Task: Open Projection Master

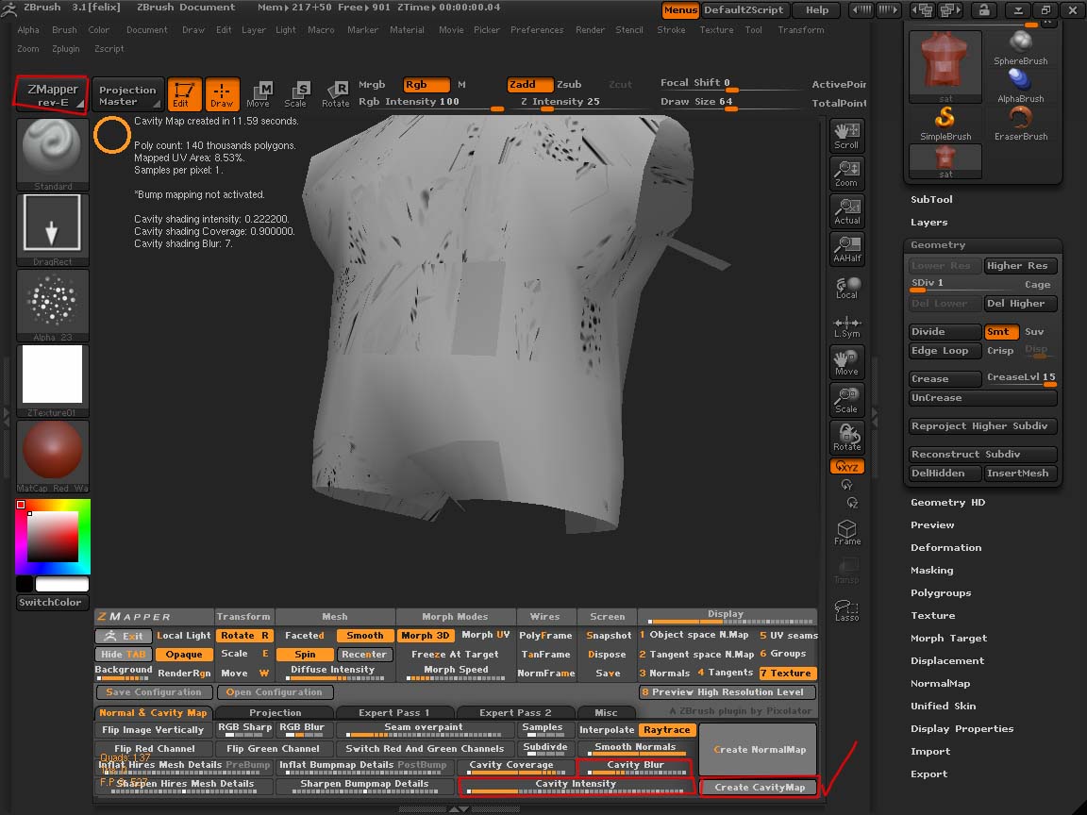Action: pyautogui.click(x=127, y=95)
